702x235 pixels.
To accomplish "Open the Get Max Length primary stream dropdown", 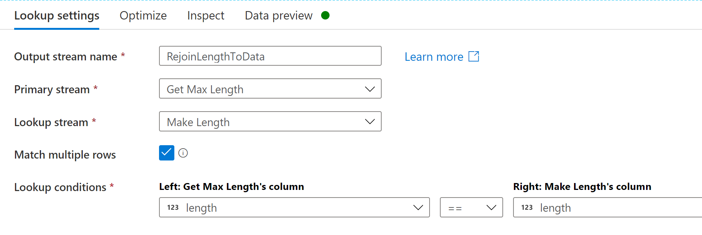I will [x=270, y=89].
